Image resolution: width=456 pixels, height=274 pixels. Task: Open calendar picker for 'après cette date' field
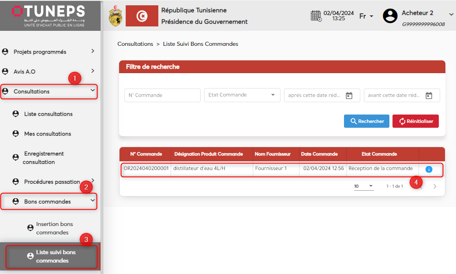[x=349, y=96]
